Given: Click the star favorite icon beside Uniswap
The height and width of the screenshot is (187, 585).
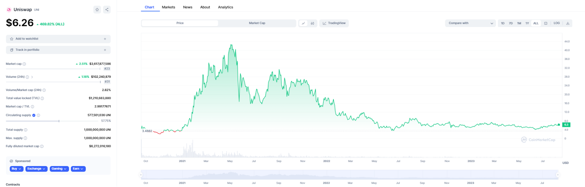Looking at the screenshot, I should click(x=97, y=9).
